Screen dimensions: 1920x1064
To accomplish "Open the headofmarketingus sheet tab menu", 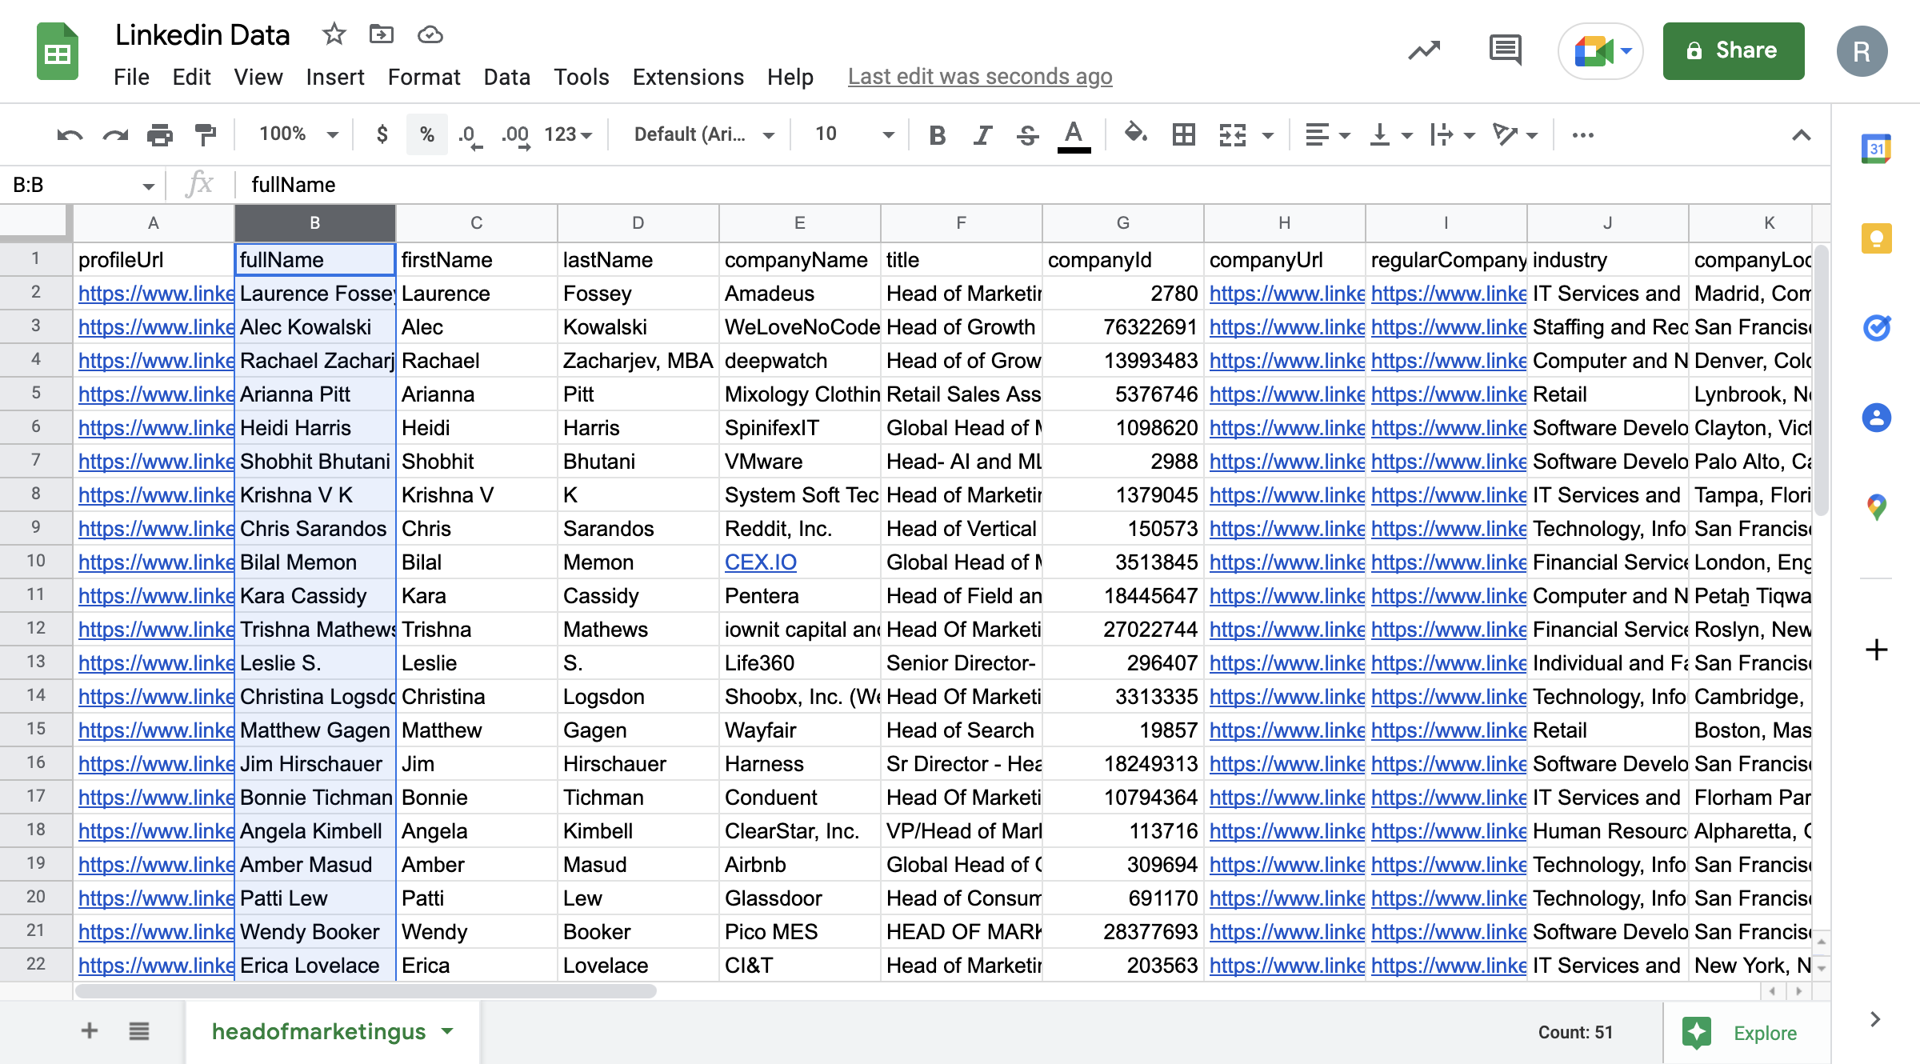I will [x=446, y=1032].
